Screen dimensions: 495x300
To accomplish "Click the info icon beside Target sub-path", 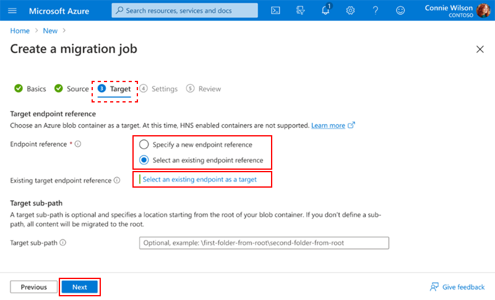I will pos(63,243).
